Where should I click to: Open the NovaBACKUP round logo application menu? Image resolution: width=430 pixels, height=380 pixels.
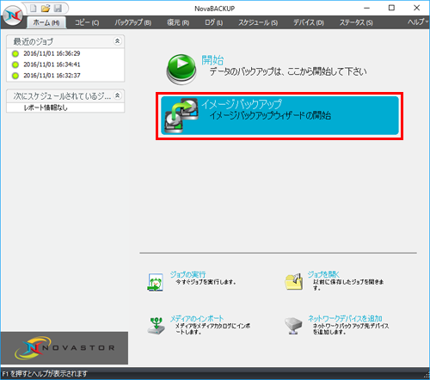(x=13, y=15)
